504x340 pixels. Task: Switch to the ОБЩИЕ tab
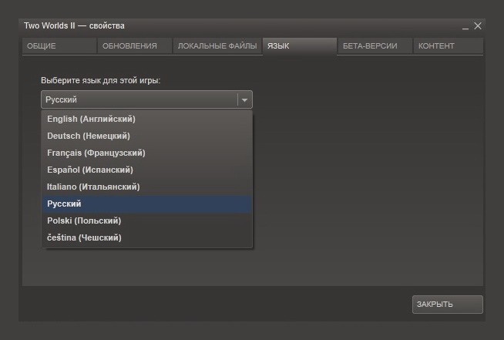pos(59,46)
